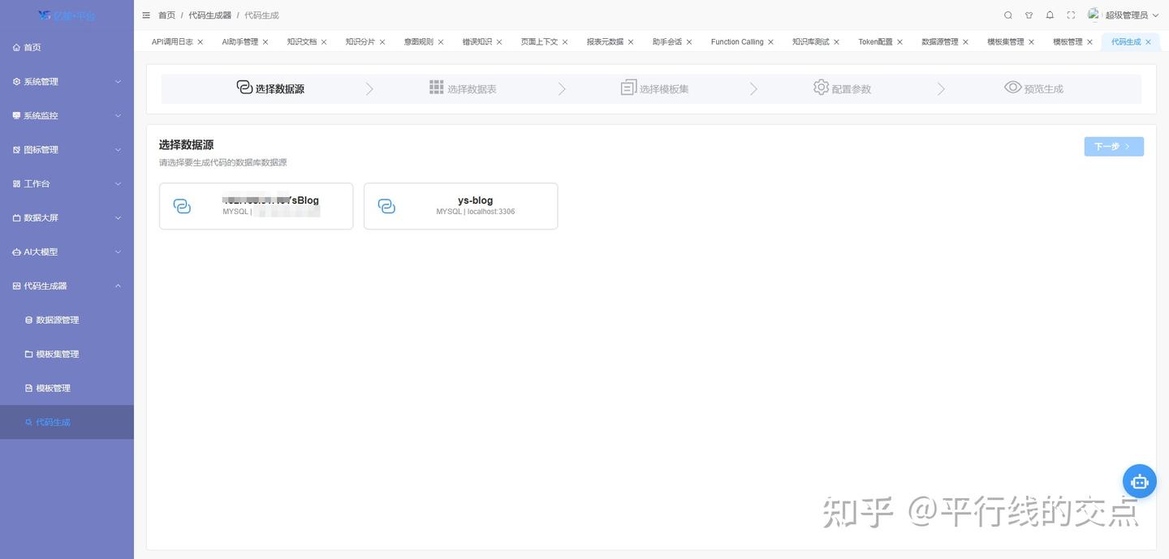Viewport: 1169px width, 559px height.
Task: Close the 错误知识 tab
Action: [x=499, y=42]
